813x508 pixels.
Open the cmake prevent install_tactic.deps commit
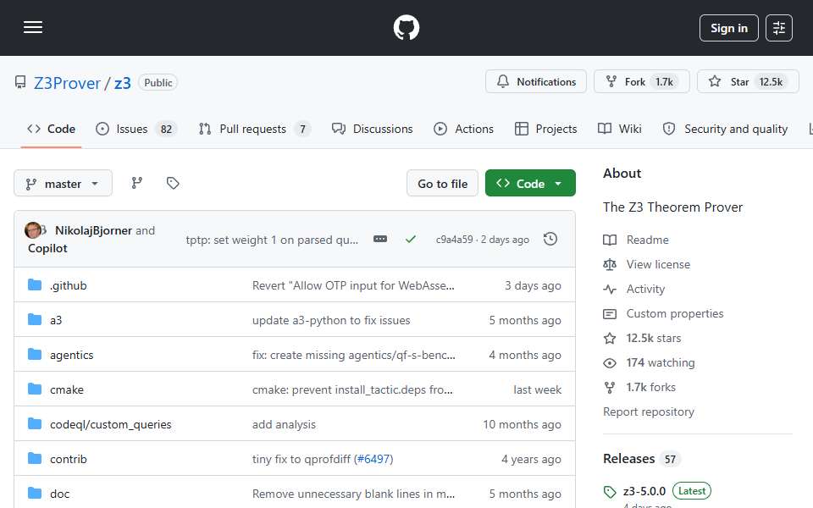tap(352, 389)
